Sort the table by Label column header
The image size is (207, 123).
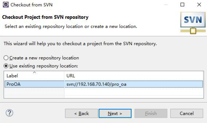click(34, 76)
